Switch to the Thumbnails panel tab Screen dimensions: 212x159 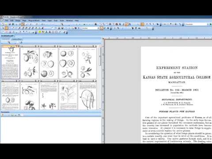point(16,39)
